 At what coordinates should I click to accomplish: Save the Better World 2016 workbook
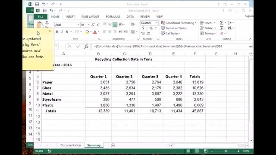(x=44, y=10)
